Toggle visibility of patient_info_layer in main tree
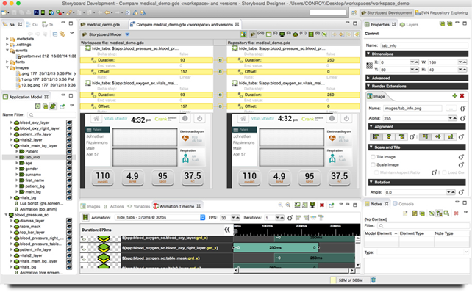This screenshot has height=292, width=472. tap(69, 134)
